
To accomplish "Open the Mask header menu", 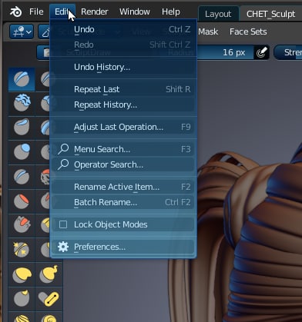I will click(208, 32).
